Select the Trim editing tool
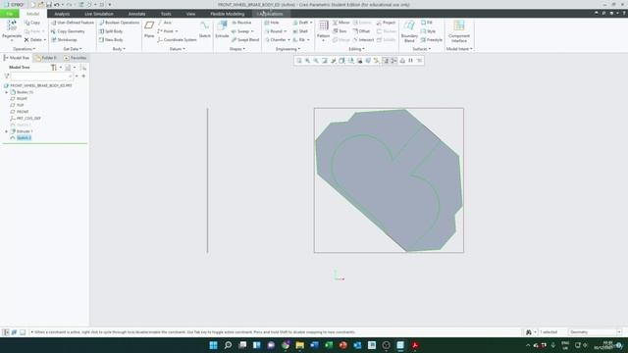 (x=340, y=31)
